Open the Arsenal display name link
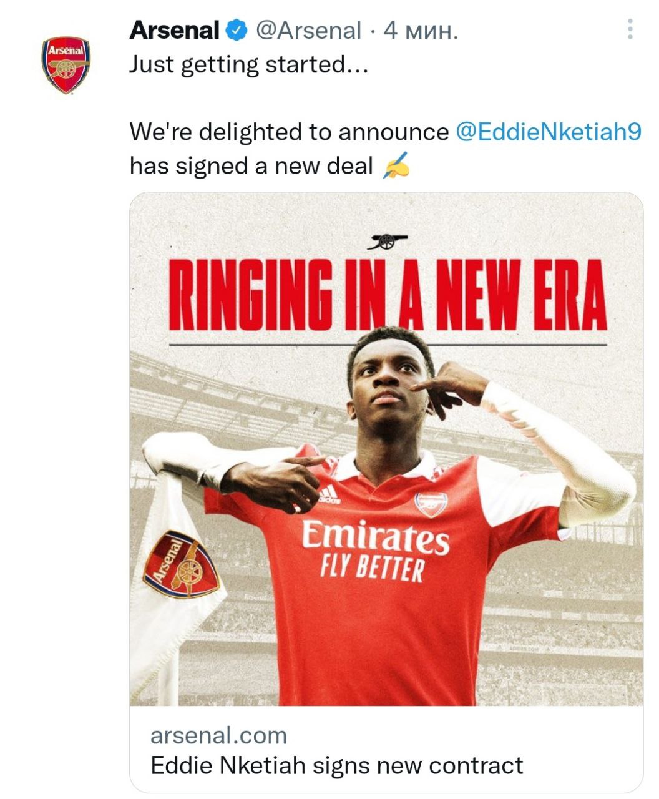Image resolution: width=659 pixels, height=799 pixels. point(174,30)
